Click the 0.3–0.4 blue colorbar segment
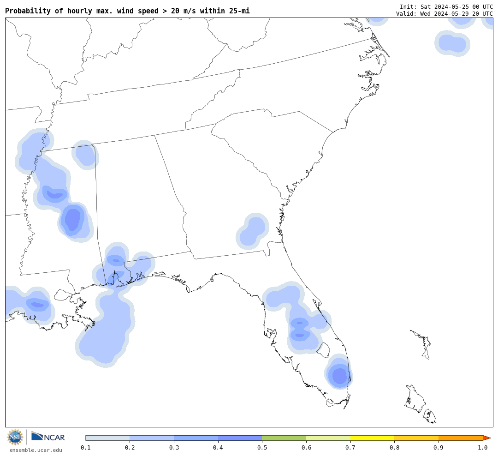 (196, 438)
